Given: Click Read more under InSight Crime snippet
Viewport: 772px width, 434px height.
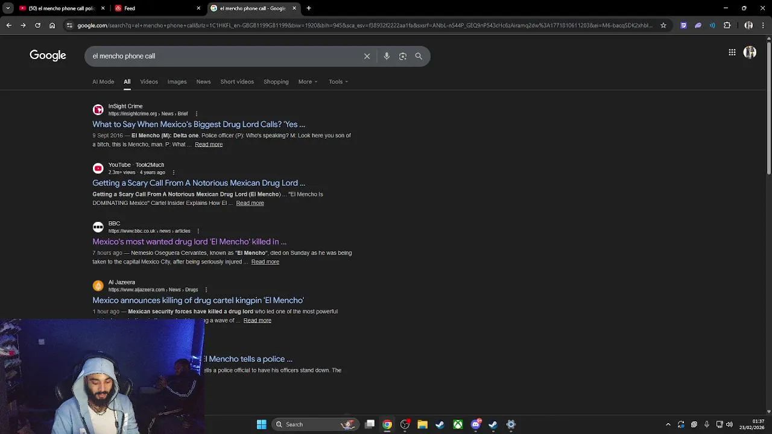Looking at the screenshot, I should (209, 144).
